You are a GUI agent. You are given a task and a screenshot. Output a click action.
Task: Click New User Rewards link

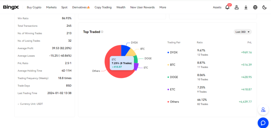(143, 7)
